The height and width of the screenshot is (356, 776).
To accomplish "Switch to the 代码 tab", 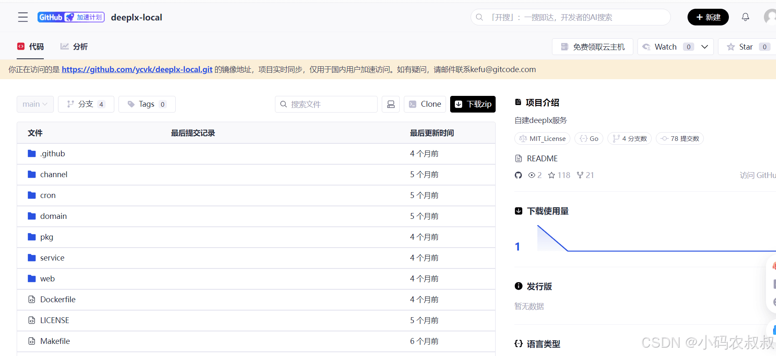I will coord(30,47).
